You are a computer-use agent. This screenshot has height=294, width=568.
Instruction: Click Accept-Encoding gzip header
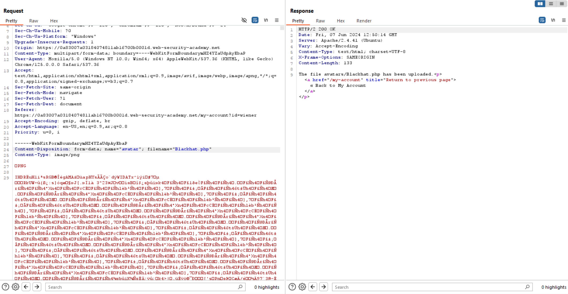(62, 121)
